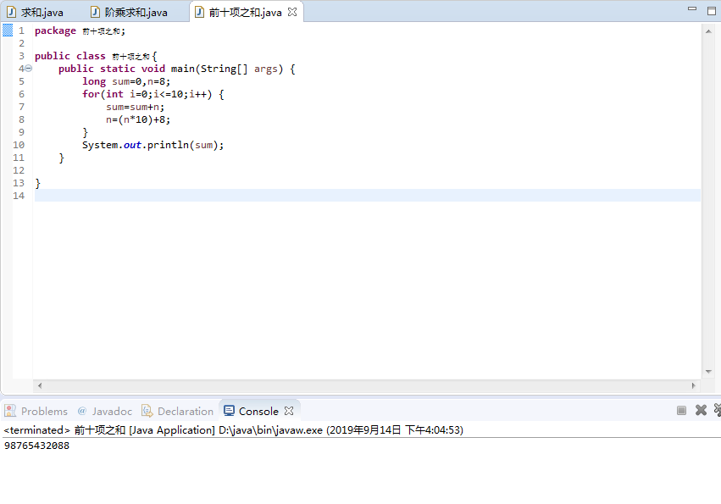Place cursor on 'long sum=0,n=8;' line
Viewport: 721px width, 504px height.
tap(126, 81)
